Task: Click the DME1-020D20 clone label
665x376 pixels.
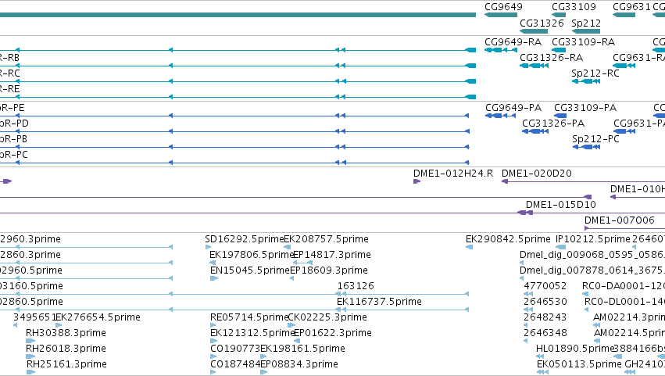Action: pos(537,173)
